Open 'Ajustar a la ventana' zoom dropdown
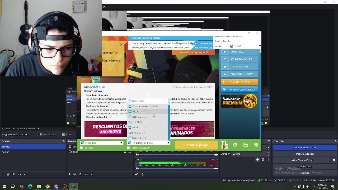This screenshot has height=190, width=338. tap(28, 129)
